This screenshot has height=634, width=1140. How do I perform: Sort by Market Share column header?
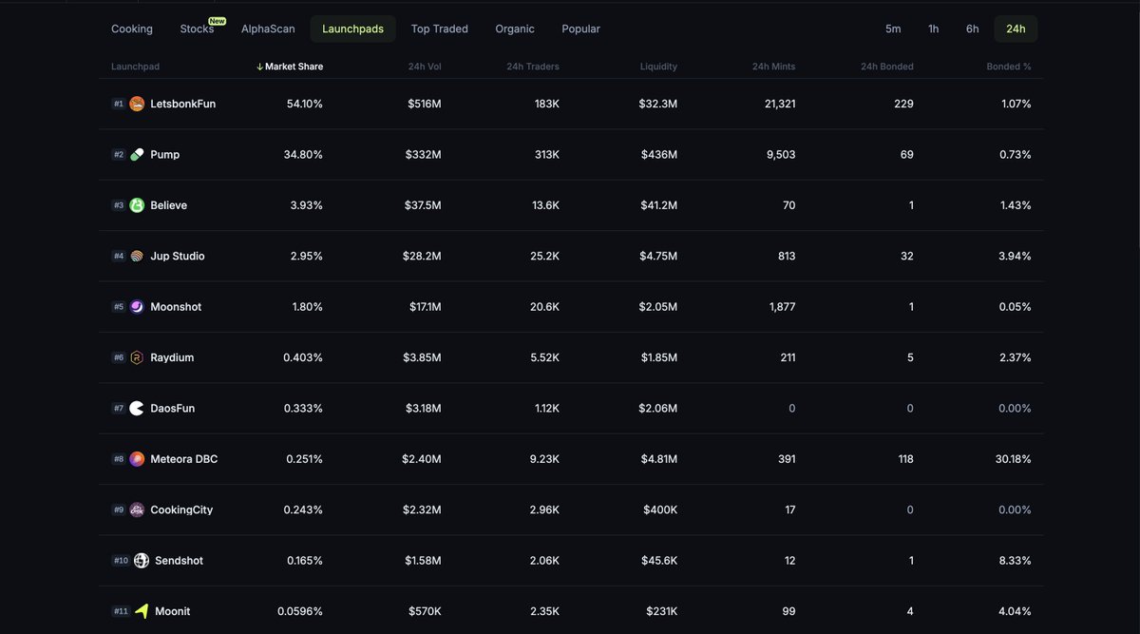click(294, 67)
